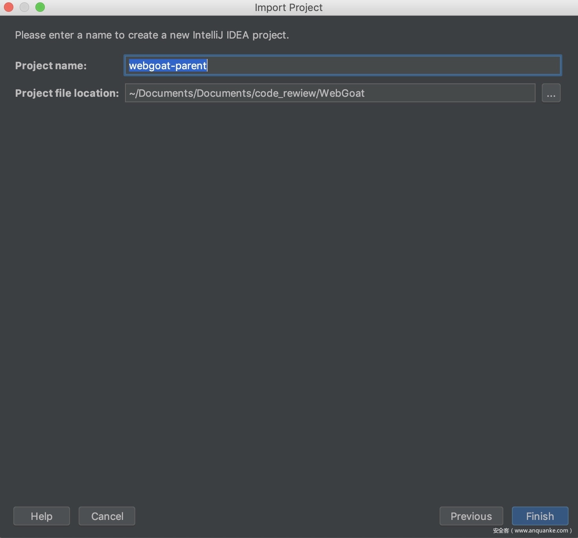Screen dimensions: 578x538
Task: Close the dialog with the red window button
Action: click(9, 7)
